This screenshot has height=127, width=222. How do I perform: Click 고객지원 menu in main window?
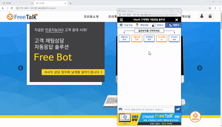tap(186, 17)
